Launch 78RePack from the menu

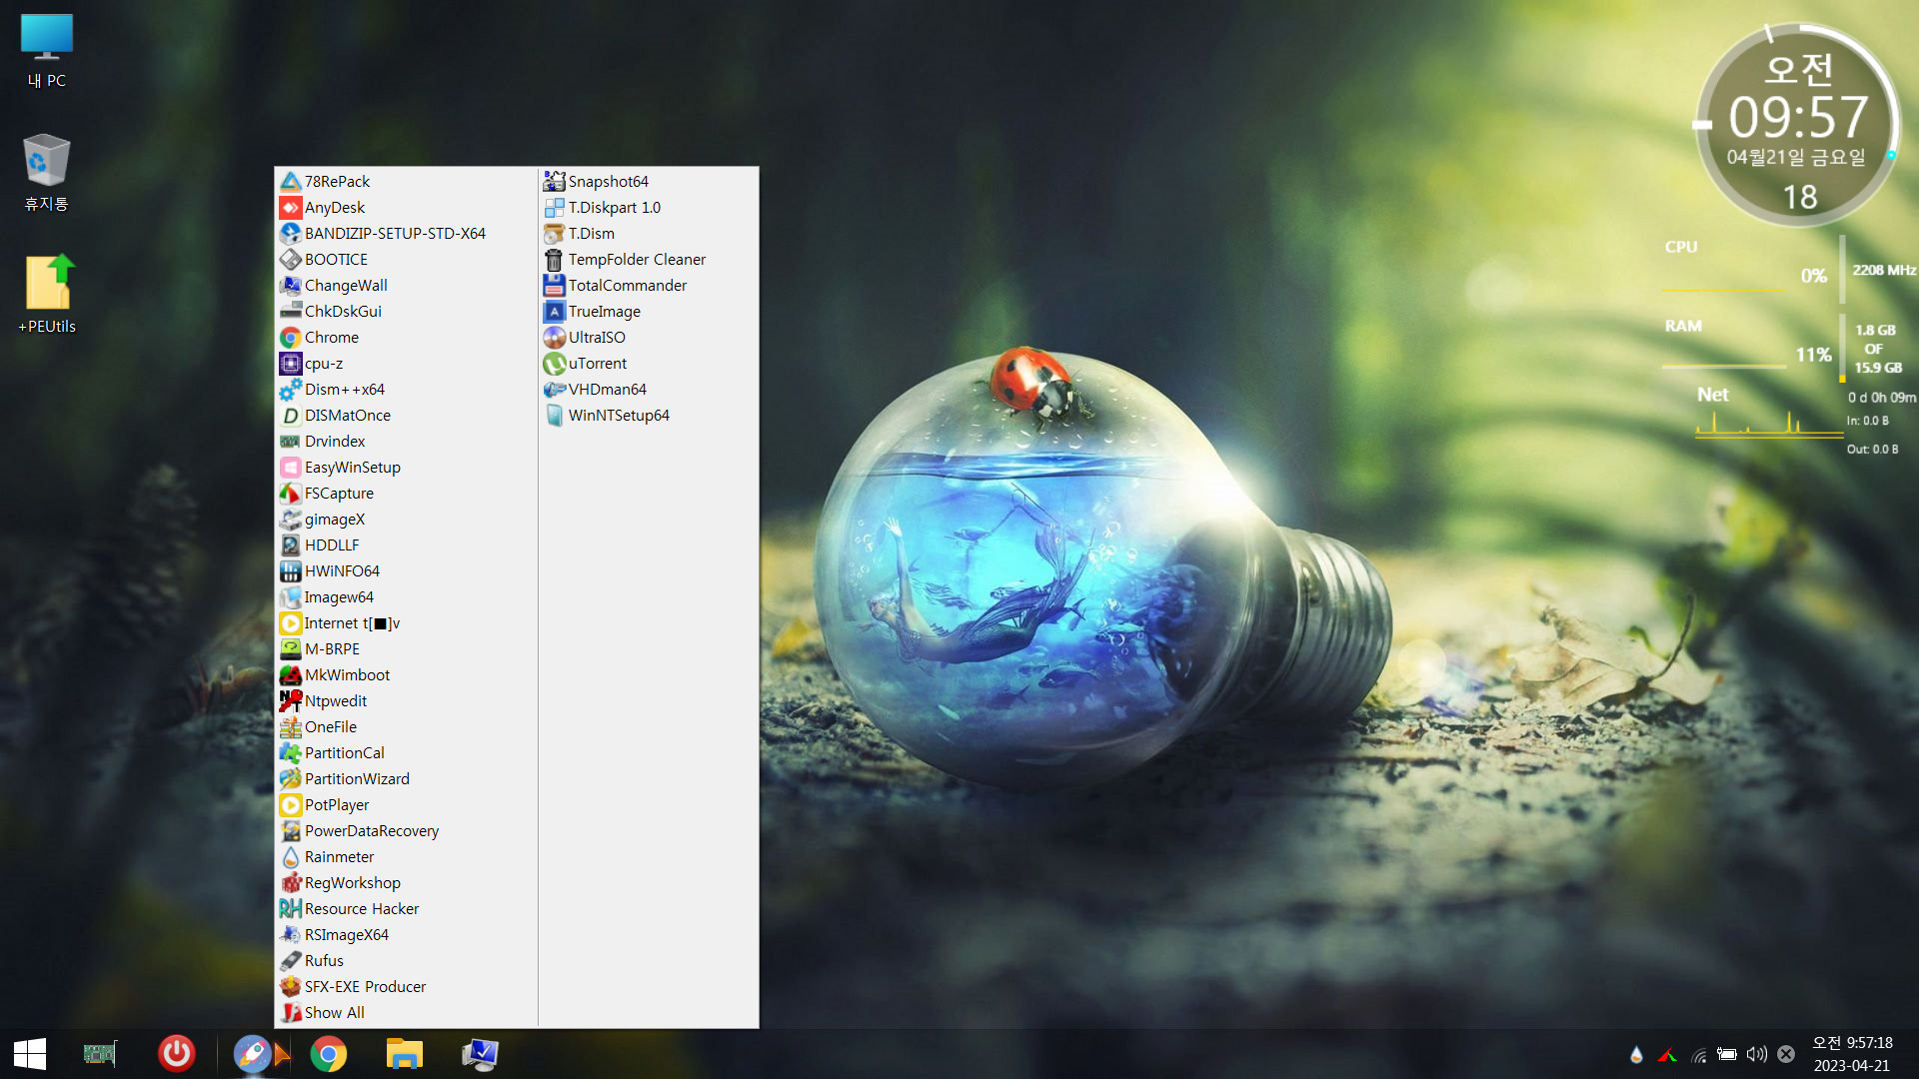click(407, 181)
